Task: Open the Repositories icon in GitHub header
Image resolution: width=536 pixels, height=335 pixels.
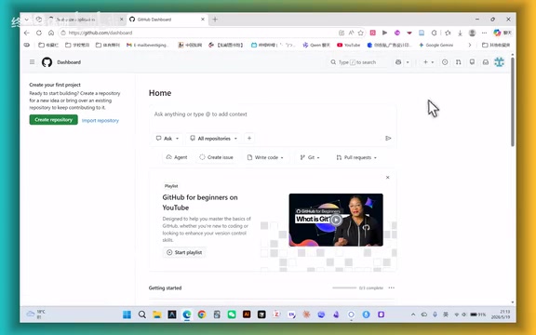Action: [472, 62]
